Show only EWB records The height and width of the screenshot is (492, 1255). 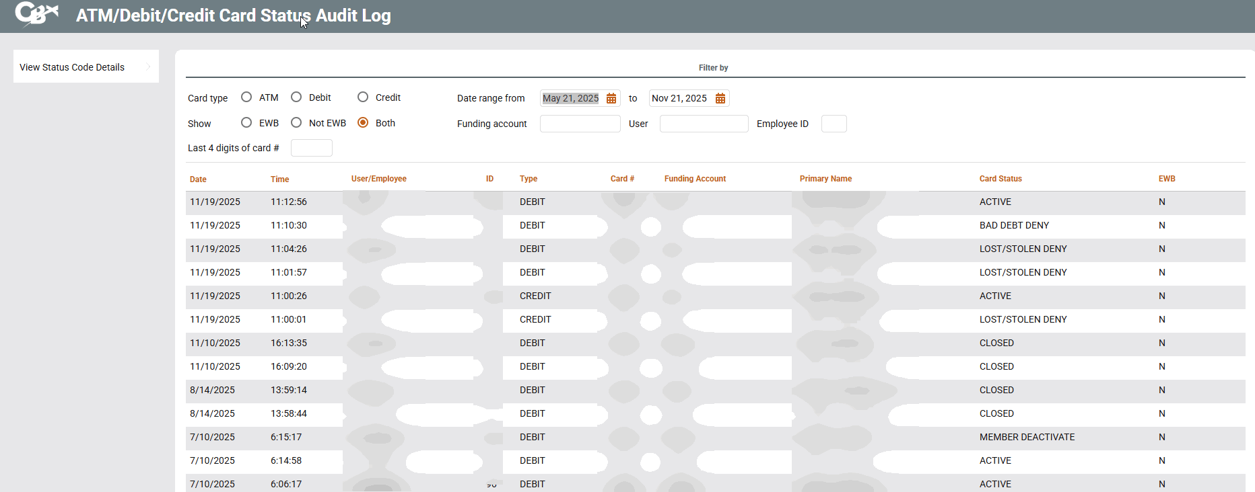tap(246, 123)
